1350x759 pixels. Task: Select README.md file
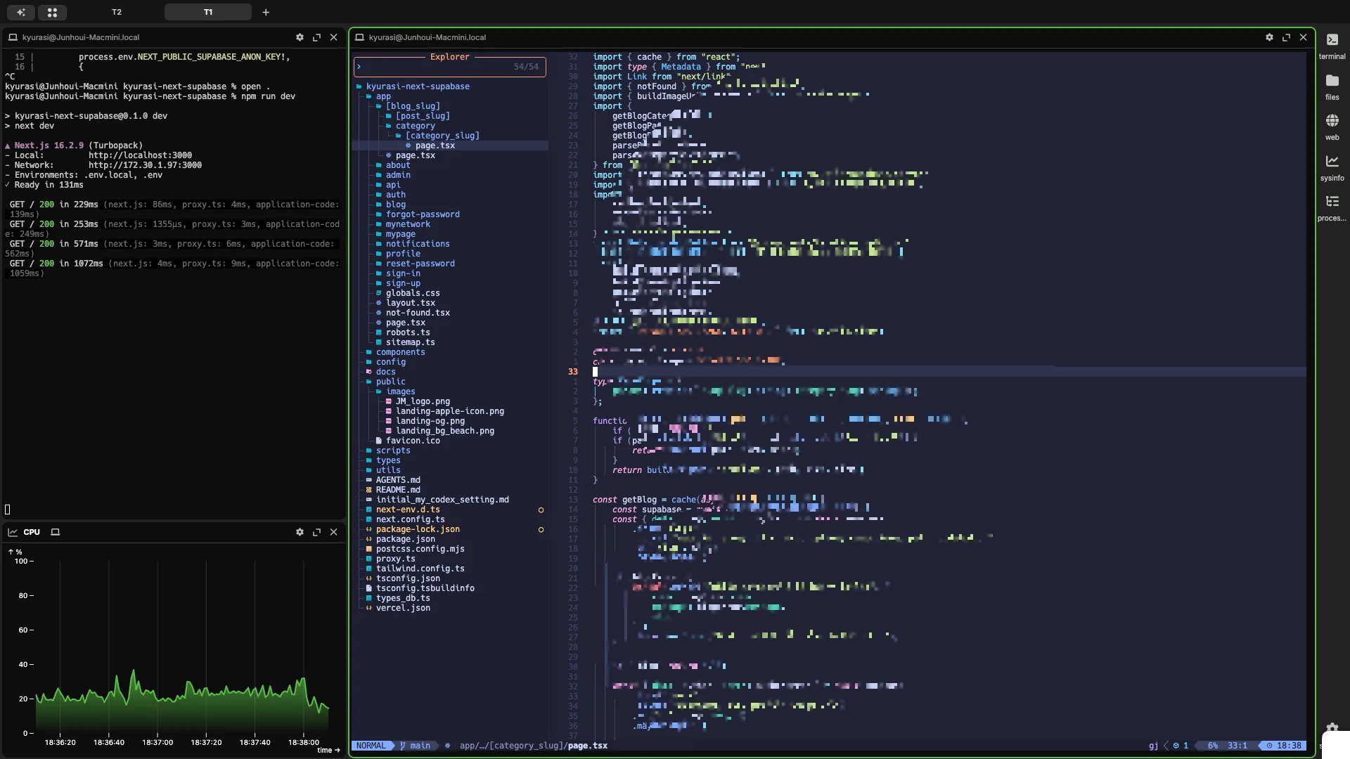(x=397, y=490)
